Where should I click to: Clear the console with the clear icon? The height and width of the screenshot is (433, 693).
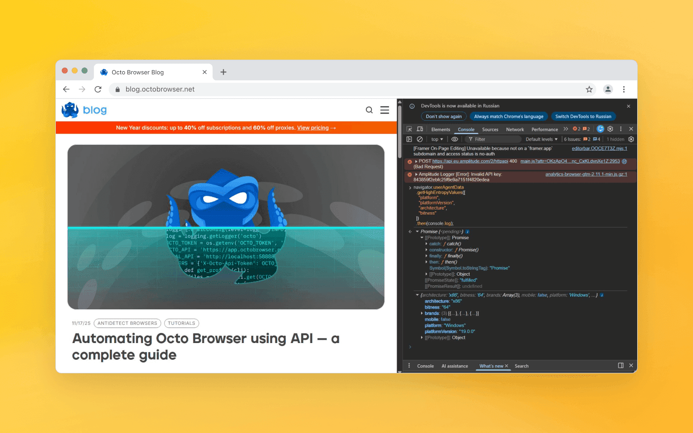coord(420,139)
